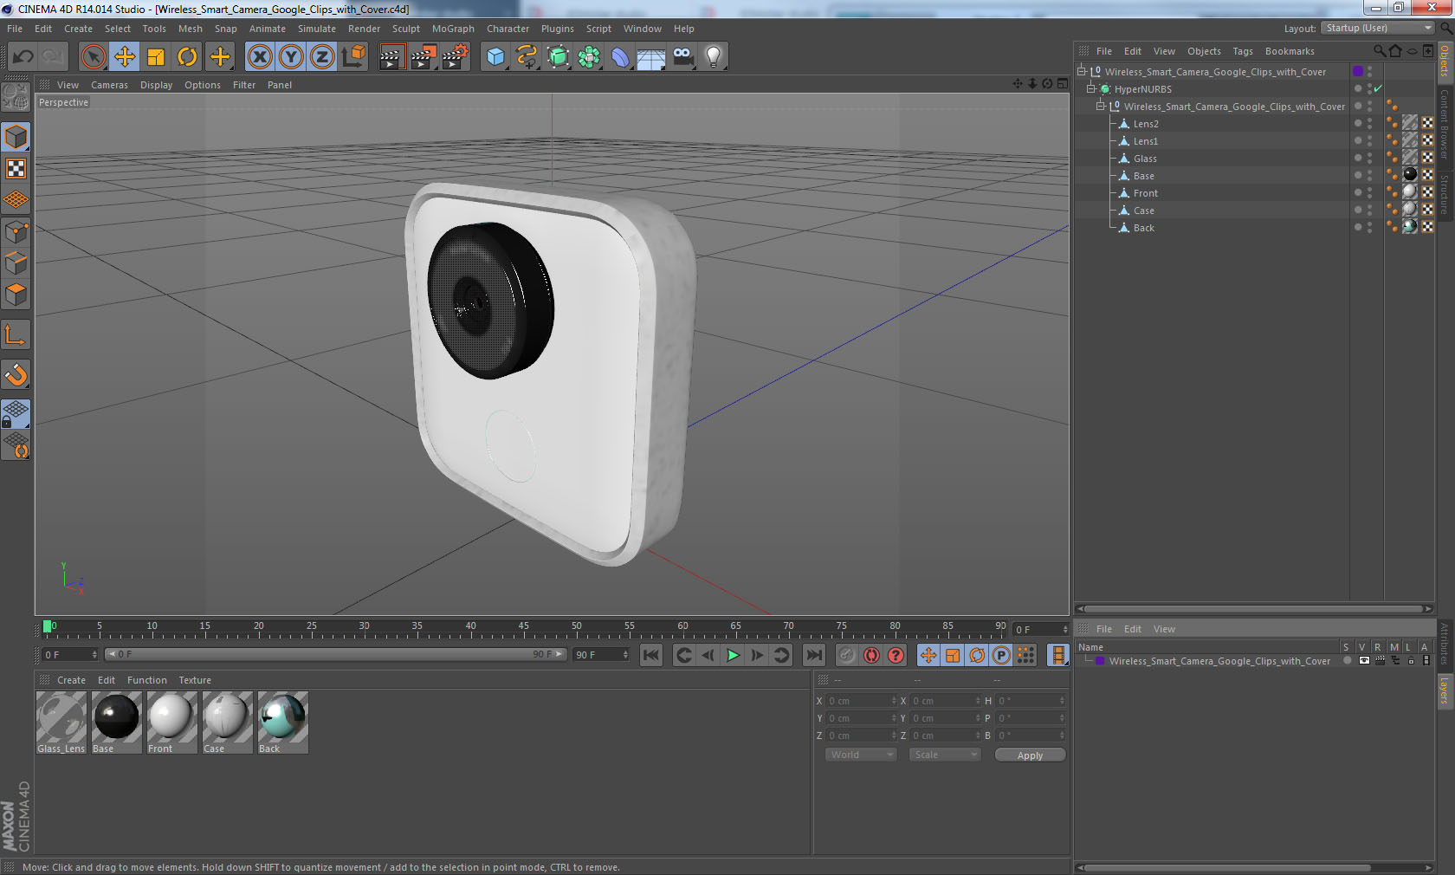Open the Layout dropdown
This screenshot has height=875, width=1455.
pos(1379,29)
